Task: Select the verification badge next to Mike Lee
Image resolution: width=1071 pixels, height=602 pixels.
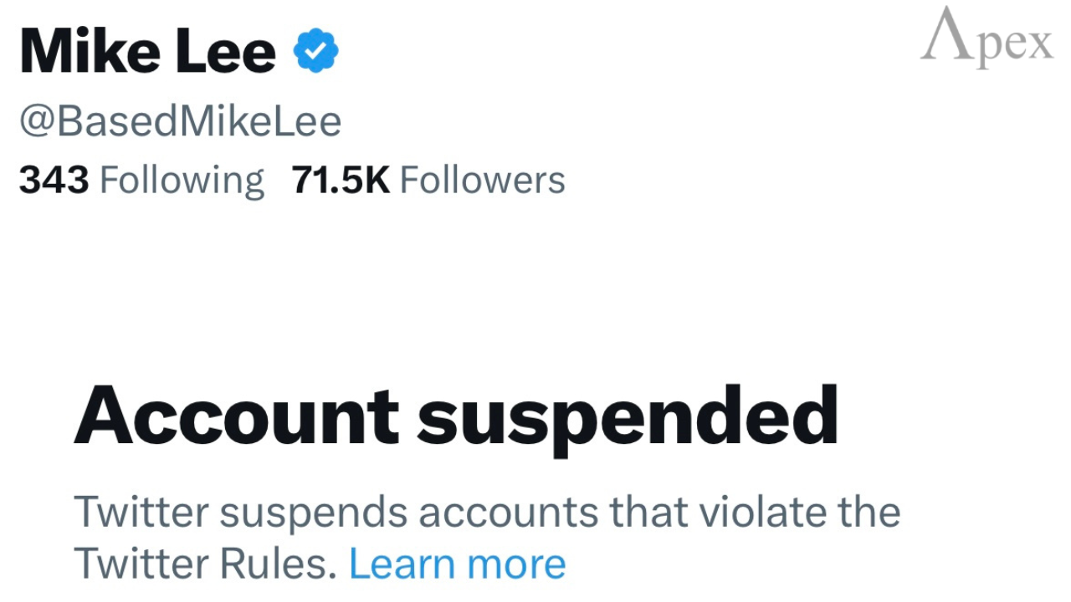Action: point(315,49)
